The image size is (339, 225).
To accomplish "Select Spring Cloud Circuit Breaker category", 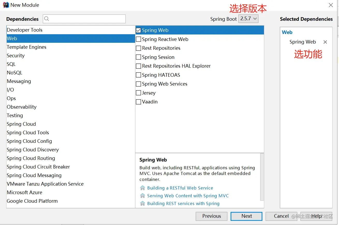I will click(71, 167).
